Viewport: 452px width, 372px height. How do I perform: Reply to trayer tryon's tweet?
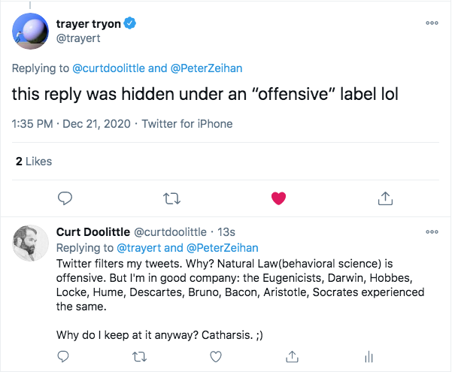(x=65, y=198)
